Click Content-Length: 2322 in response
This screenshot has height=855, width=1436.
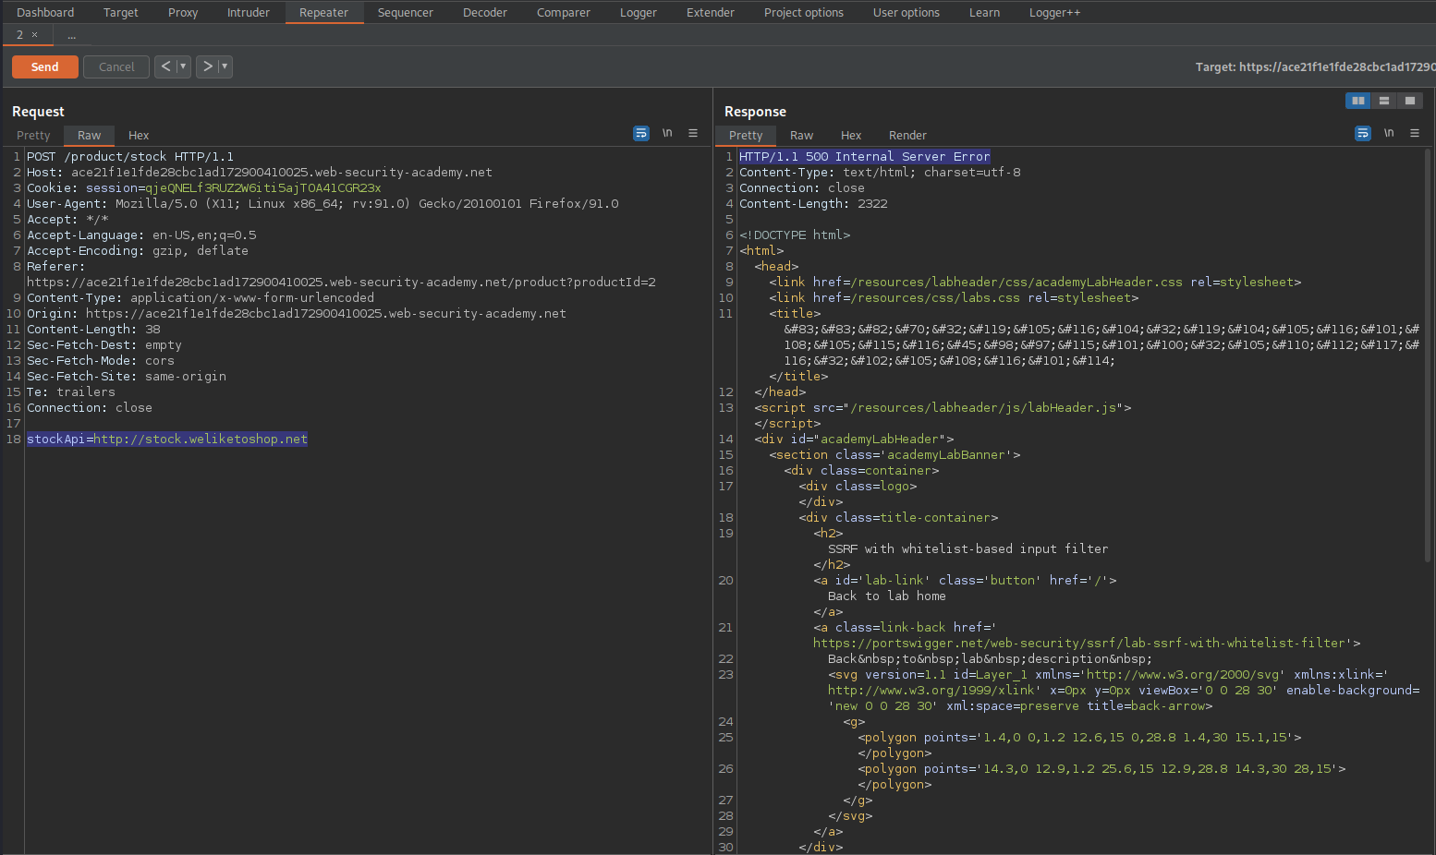(813, 203)
